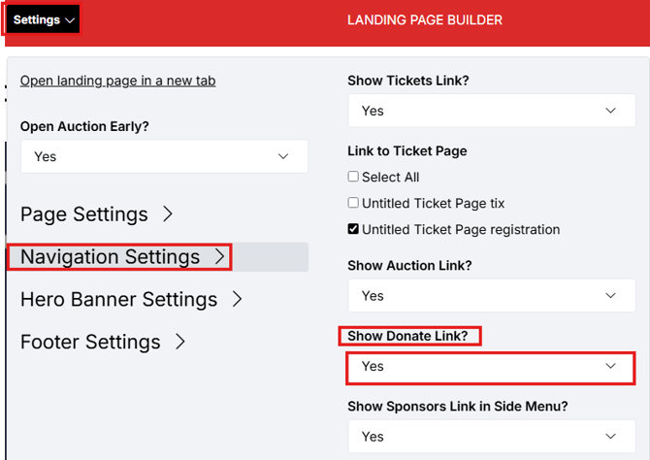The width and height of the screenshot is (650, 460).
Task: Open Hero Banner Settings section
Action: click(118, 300)
